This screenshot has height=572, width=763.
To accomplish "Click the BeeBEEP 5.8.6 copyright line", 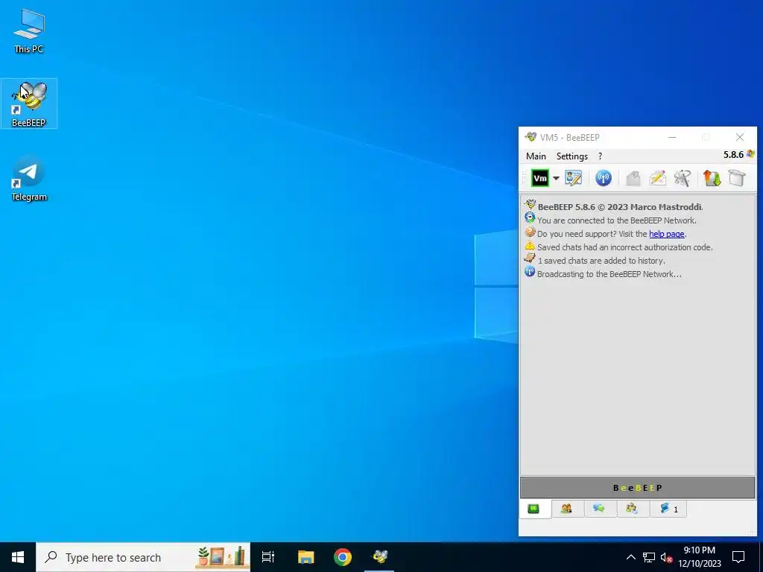I will click(x=621, y=207).
